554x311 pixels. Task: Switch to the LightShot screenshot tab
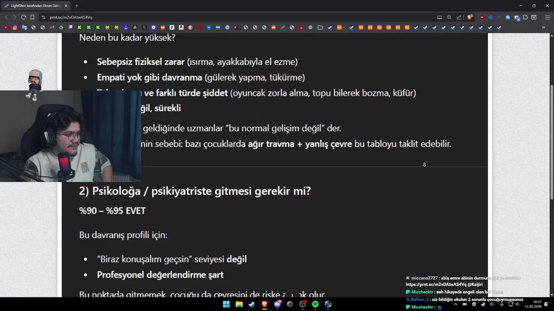point(36,6)
